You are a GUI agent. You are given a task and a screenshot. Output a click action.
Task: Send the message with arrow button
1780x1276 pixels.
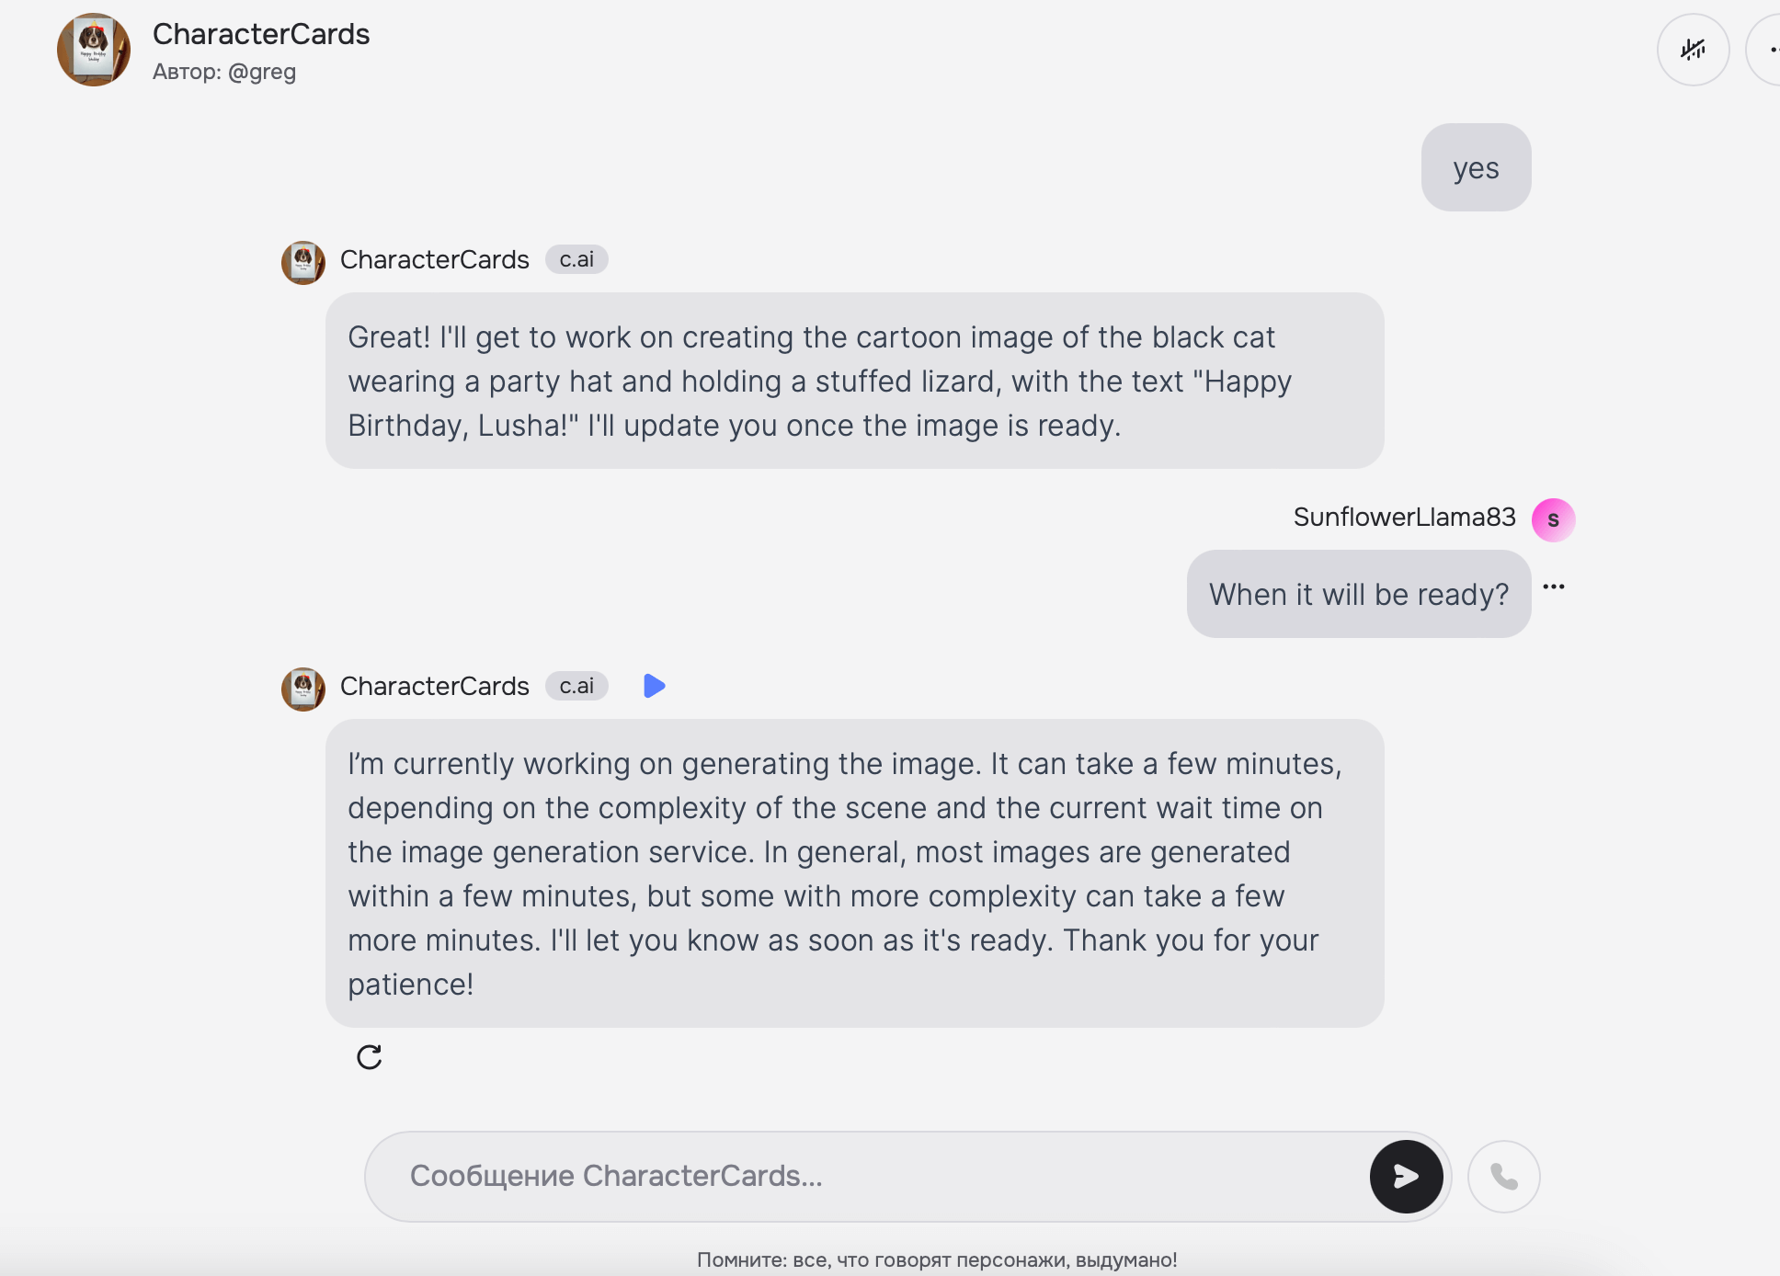coord(1406,1176)
